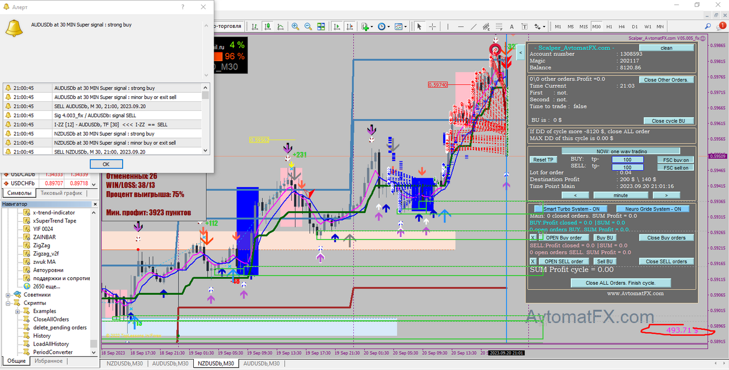The width and height of the screenshot is (729, 370).
Task: Click the Reset TP button
Action: pyautogui.click(x=544, y=160)
